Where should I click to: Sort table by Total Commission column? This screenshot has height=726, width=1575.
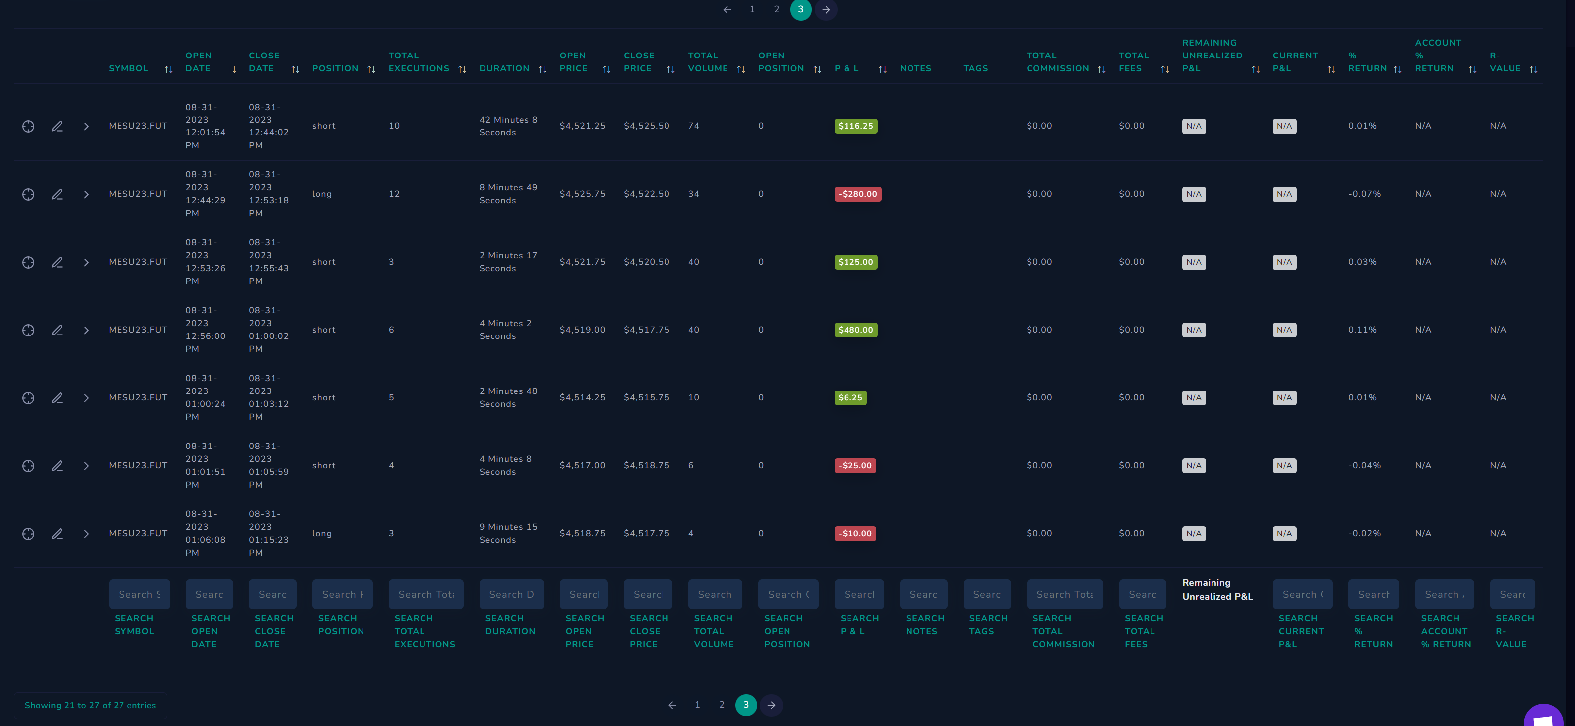coord(1102,70)
